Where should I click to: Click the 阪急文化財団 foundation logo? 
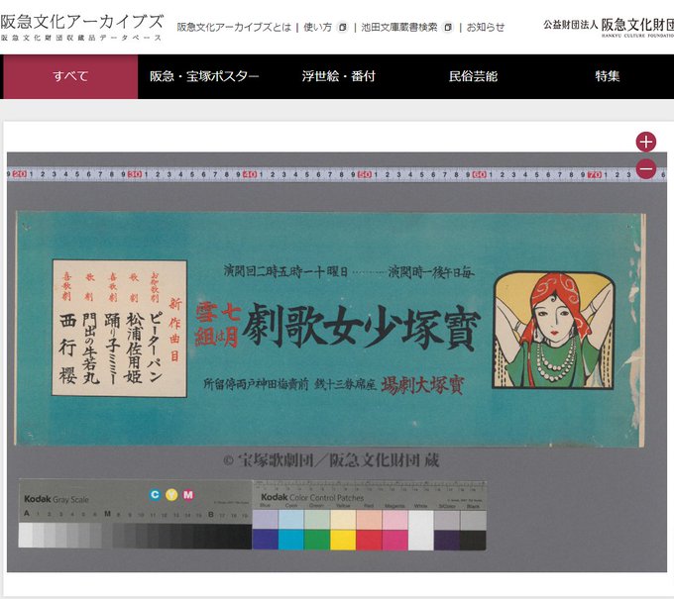(x=609, y=28)
